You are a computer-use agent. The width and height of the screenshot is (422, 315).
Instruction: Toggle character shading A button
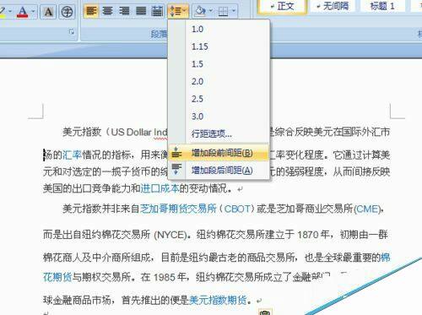click(x=48, y=12)
